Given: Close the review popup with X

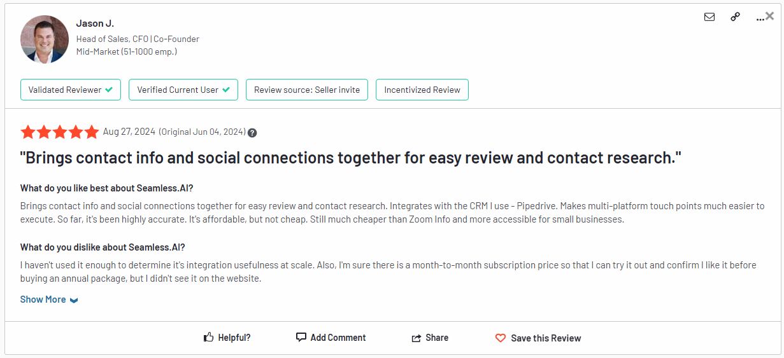Looking at the screenshot, I should (x=770, y=16).
